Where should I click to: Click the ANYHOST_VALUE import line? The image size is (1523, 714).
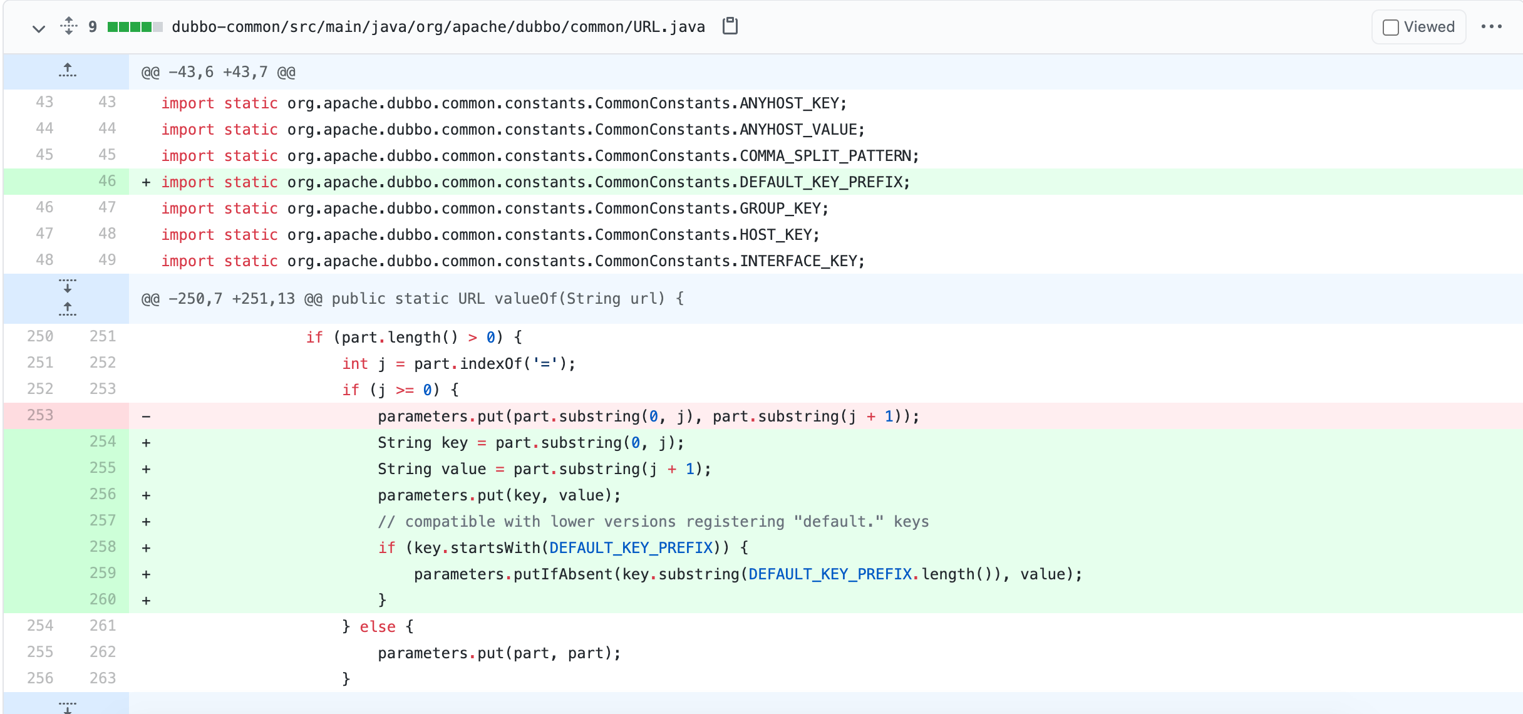point(513,130)
